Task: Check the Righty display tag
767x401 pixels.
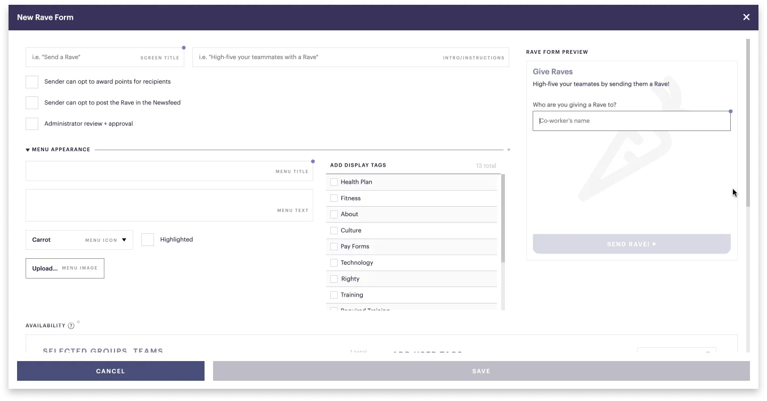Action: coord(334,279)
